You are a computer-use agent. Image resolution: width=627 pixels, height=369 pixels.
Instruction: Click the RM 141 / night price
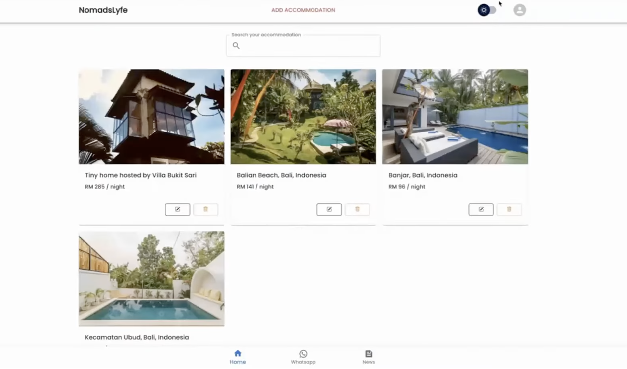coord(255,187)
